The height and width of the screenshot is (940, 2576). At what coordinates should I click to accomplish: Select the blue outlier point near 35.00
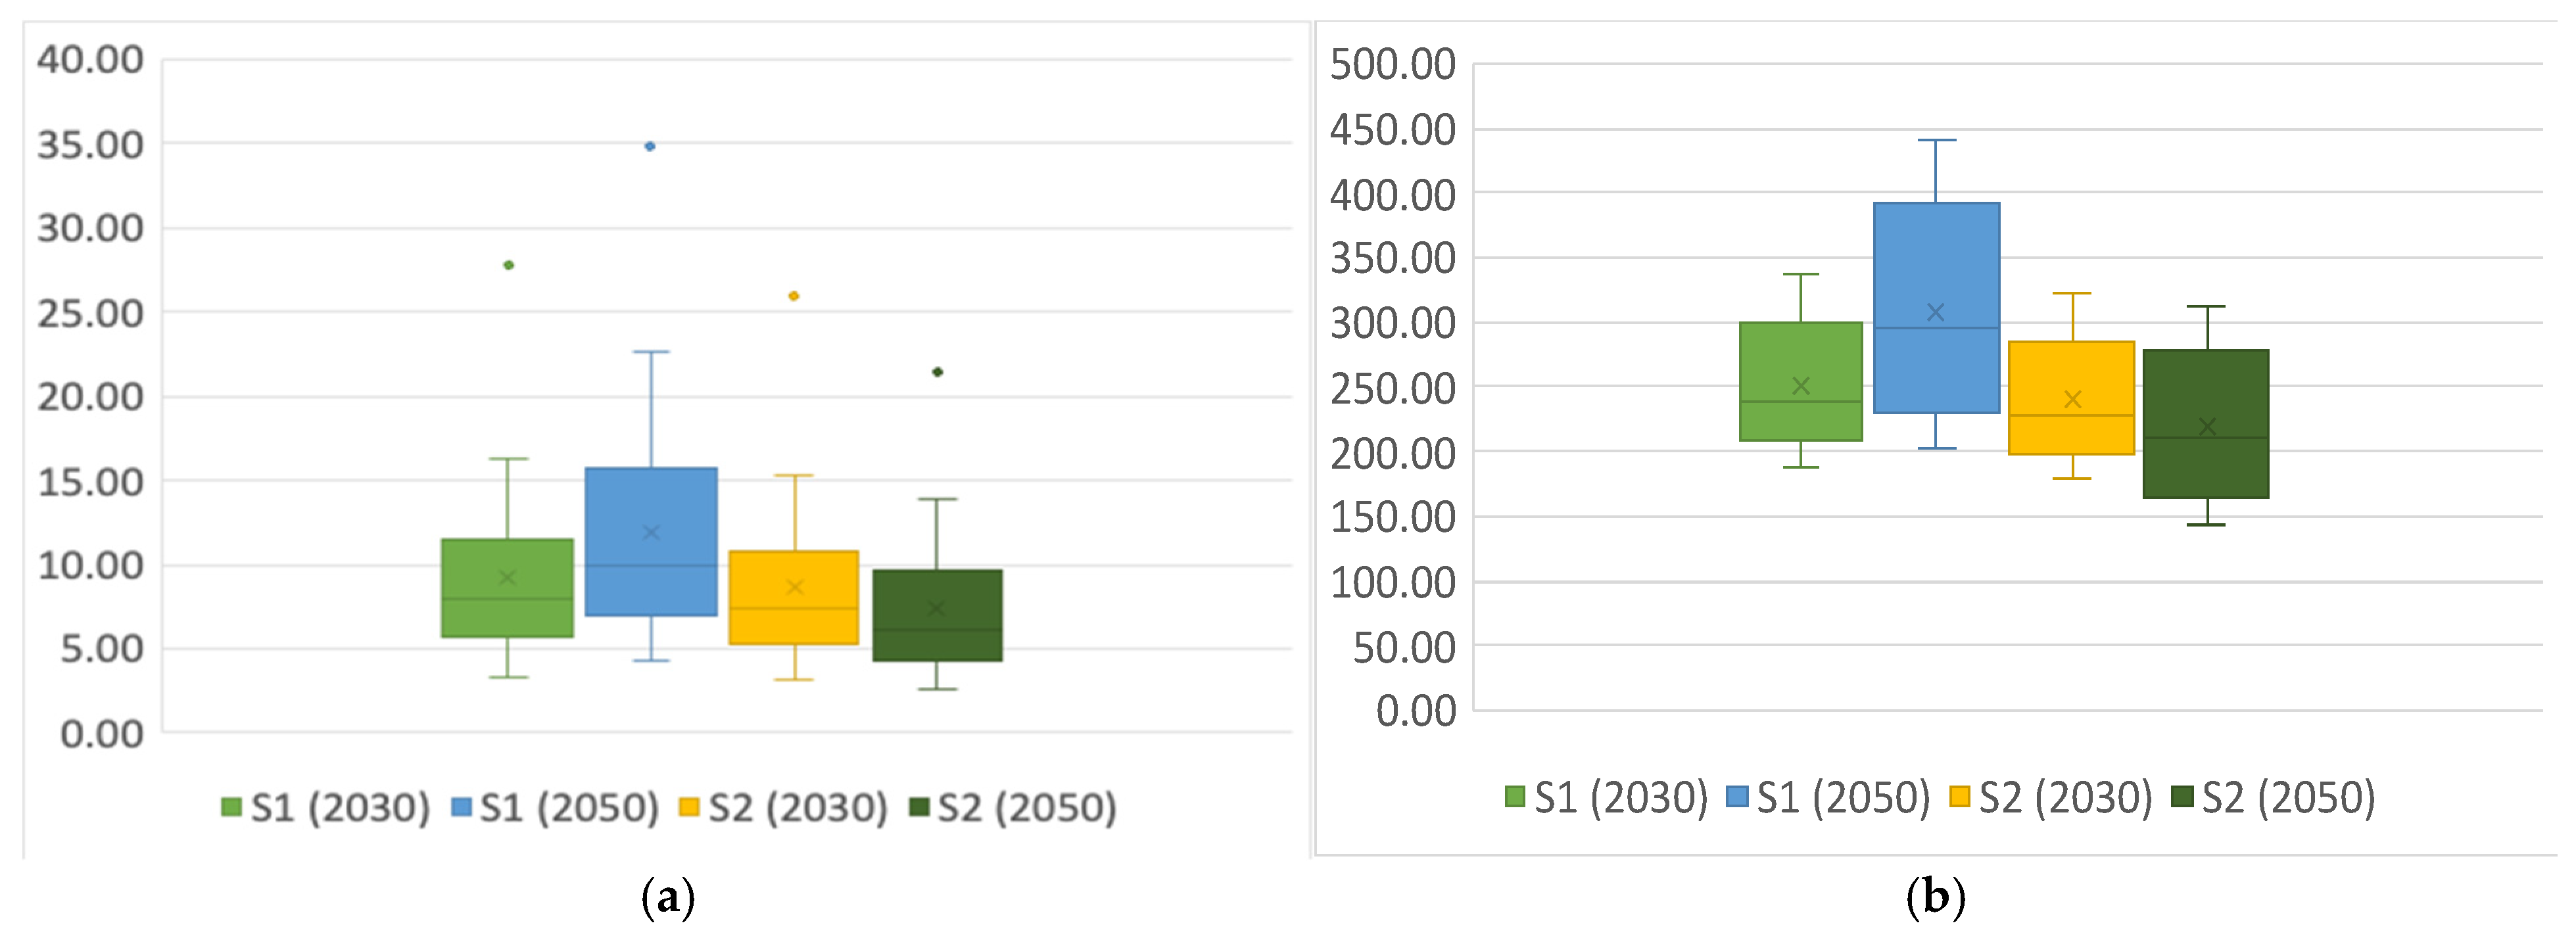[650, 146]
